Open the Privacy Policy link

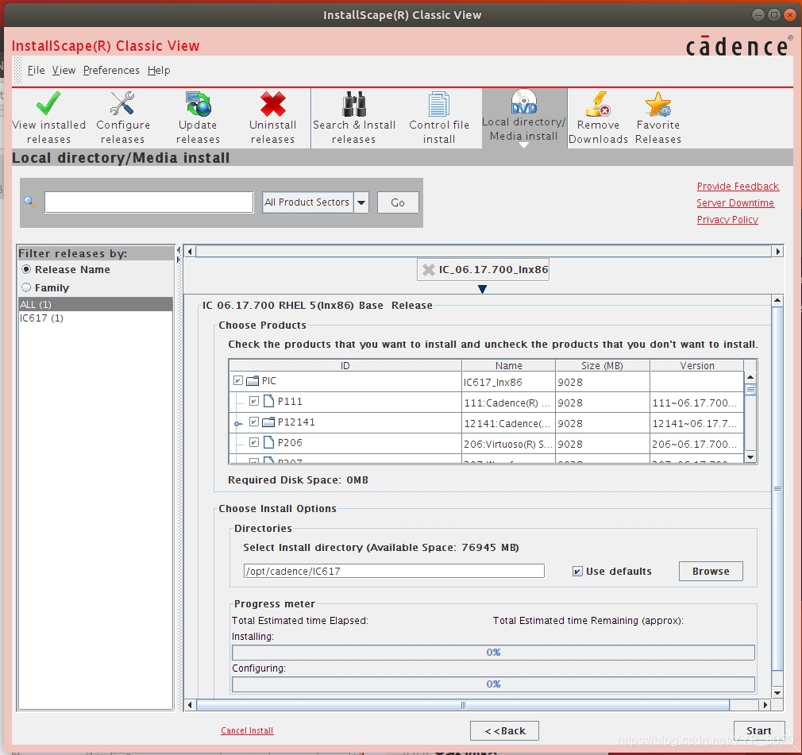727,219
